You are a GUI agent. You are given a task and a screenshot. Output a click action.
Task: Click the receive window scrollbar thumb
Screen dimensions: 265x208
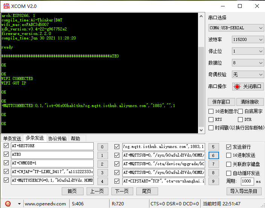[201, 87]
